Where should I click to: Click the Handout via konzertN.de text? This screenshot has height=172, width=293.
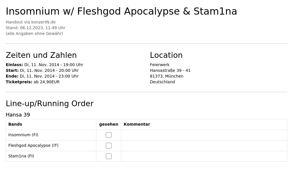point(31,22)
